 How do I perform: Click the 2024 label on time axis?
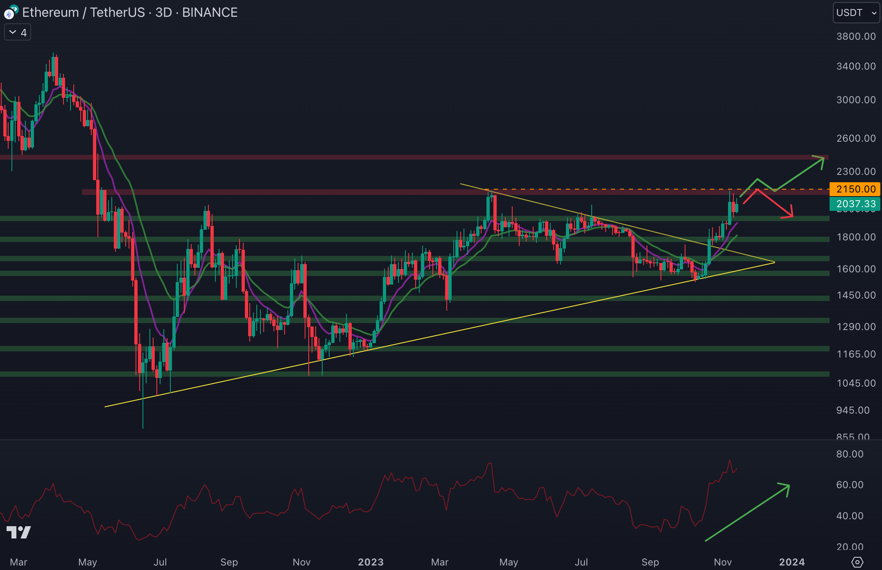click(x=792, y=562)
